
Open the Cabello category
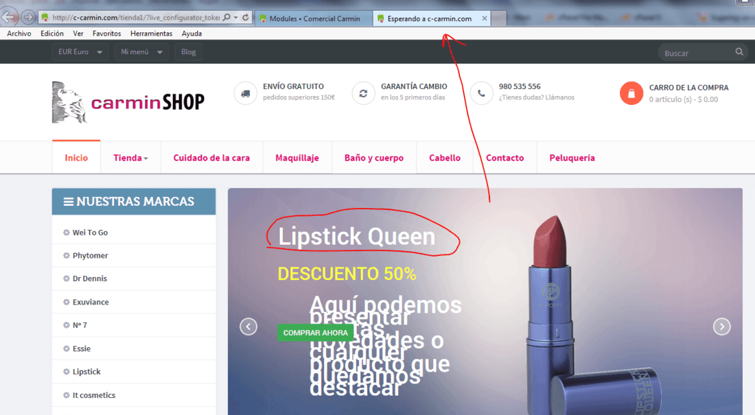tap(445, 158)
